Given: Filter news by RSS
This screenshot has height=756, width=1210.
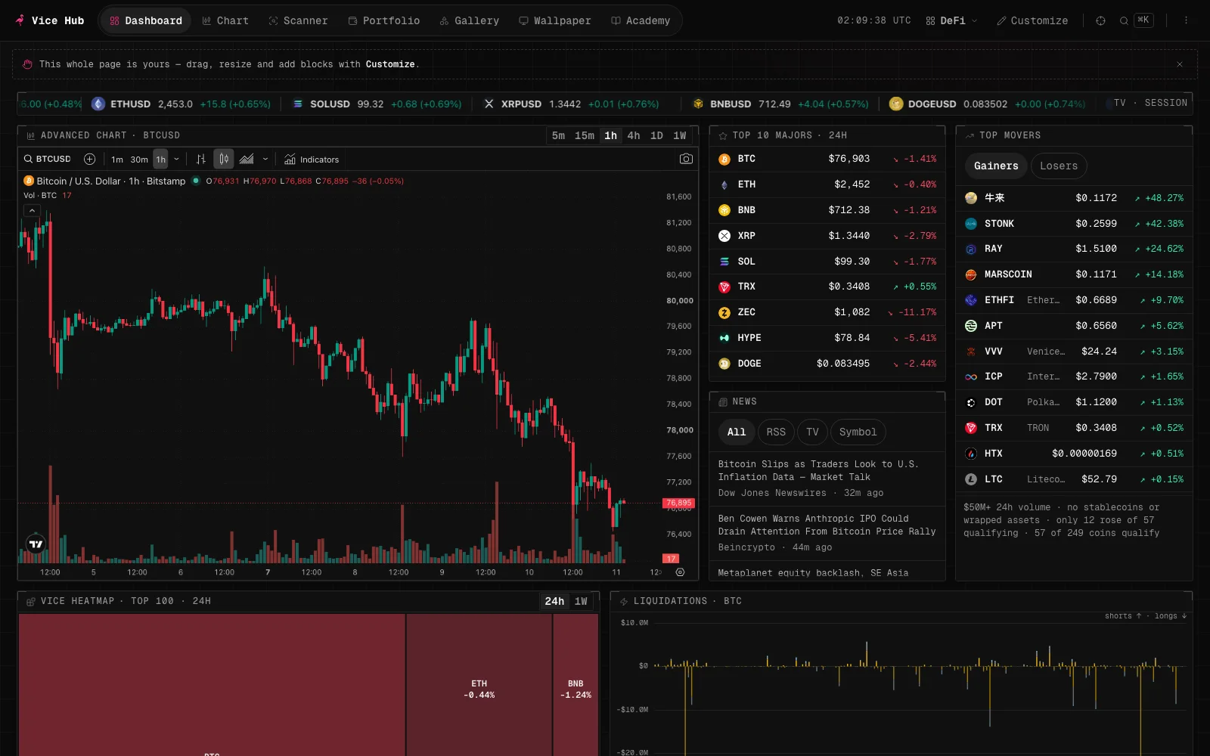Looking at the screenshot, I should (x=776, y=432).
